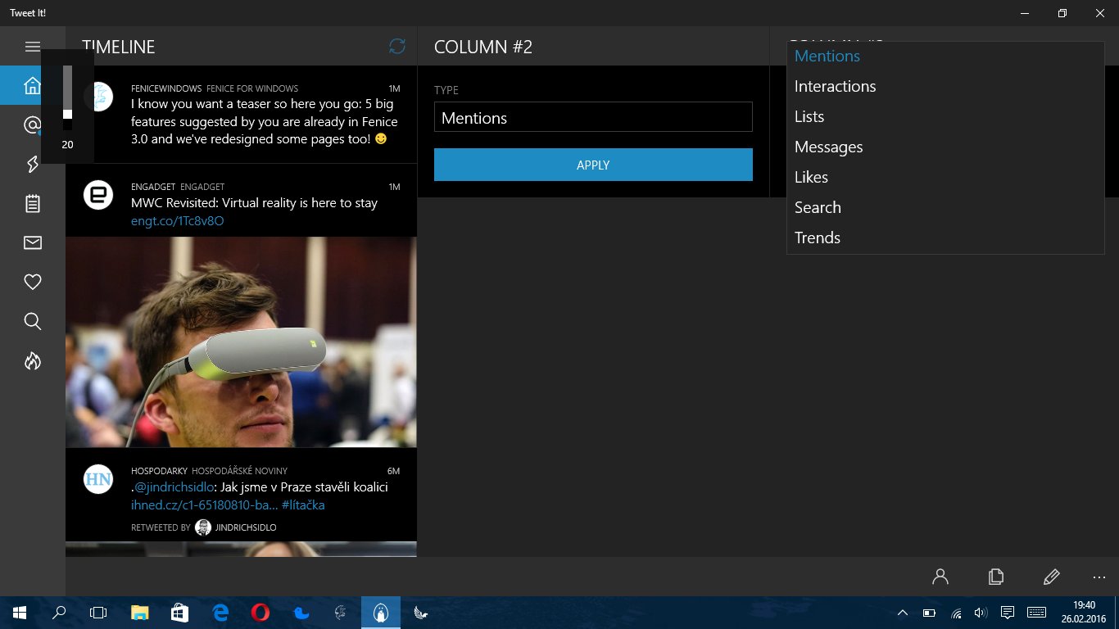Click the TIMELINE column header
The width and height of the screenshot is (1119, 629).
point(119,48)
